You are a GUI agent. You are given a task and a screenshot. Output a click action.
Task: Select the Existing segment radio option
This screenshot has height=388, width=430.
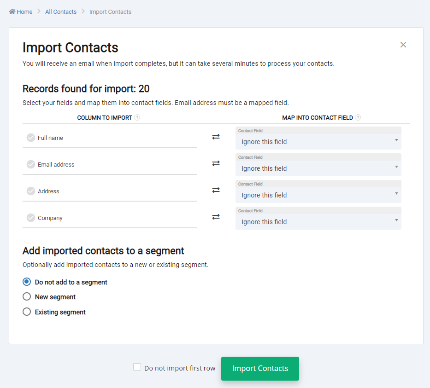tap(27, 312)
